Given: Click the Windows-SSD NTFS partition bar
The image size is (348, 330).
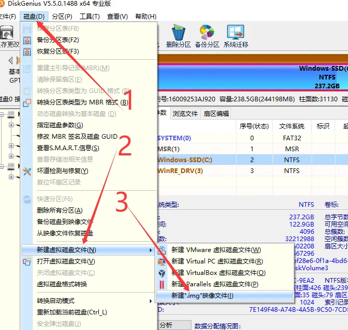Looking at the screenshot, I should point(253,77).
